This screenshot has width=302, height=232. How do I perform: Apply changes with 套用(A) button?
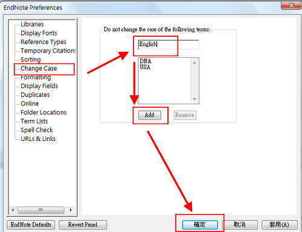[x=280, y=225]
